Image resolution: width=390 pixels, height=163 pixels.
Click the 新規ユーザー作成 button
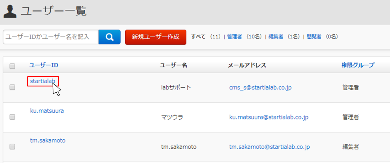155,37
